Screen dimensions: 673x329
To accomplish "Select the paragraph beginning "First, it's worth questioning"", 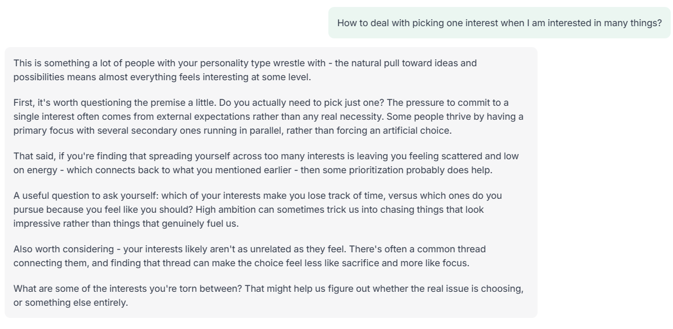I will click(x=268, y=116).
